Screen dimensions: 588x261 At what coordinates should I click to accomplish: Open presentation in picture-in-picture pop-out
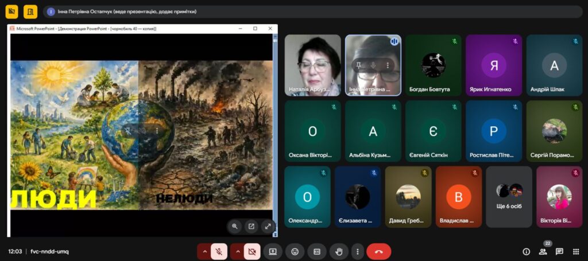pos(251,226)
